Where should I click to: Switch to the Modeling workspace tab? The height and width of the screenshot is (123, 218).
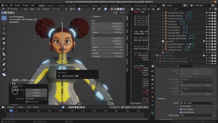point(51,6)
